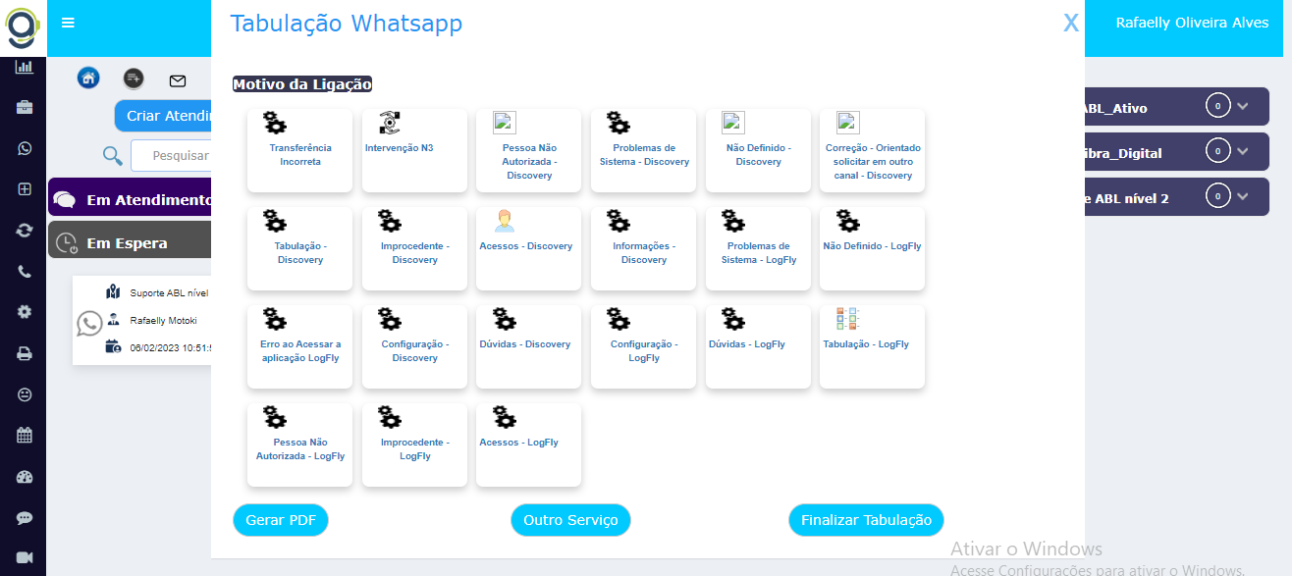
Task: Click the application logo at top left
Action: pos(24,26)
